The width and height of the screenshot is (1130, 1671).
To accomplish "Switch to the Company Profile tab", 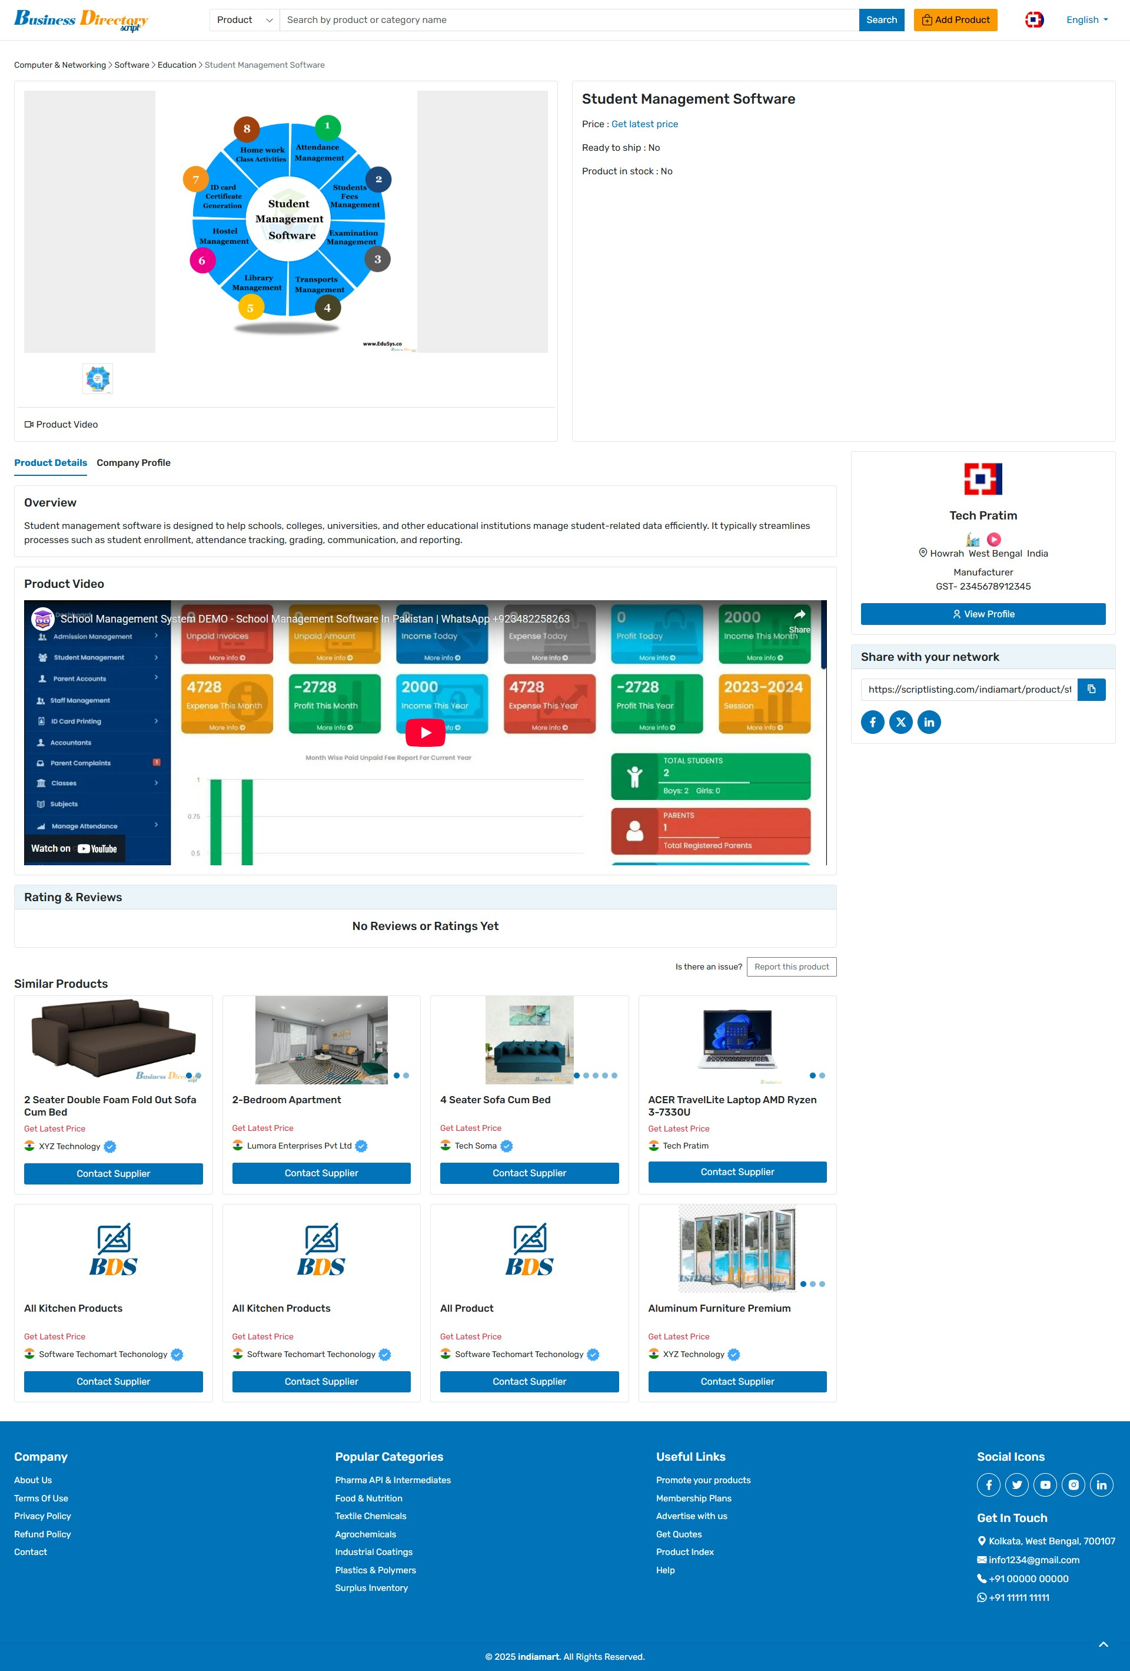I will 133,462.
